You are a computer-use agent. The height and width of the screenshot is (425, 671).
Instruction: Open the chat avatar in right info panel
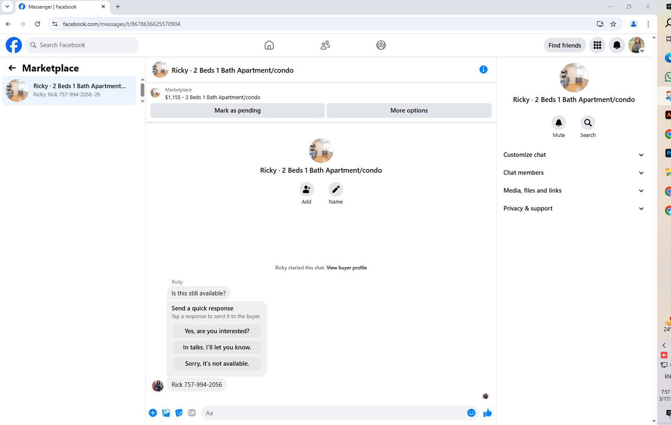pyautogui.click(x=574, y=78)
